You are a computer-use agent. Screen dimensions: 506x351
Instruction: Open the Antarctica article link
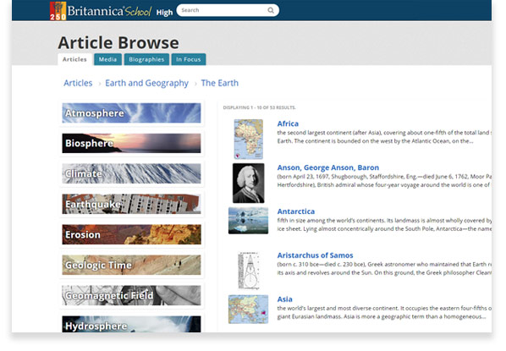click(x=296, y=211)
